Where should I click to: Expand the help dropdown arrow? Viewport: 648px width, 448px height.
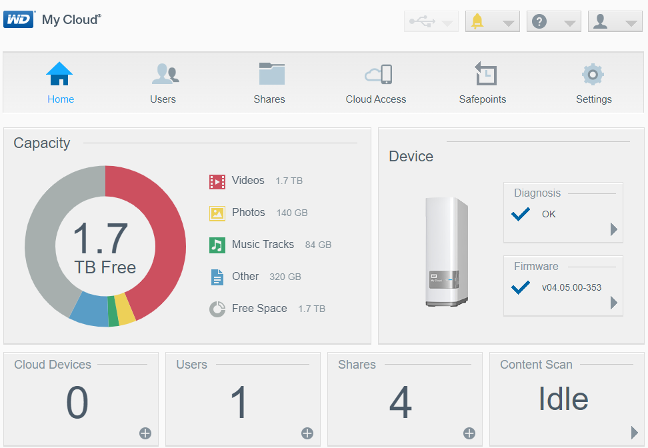click(x=569, y=23)
